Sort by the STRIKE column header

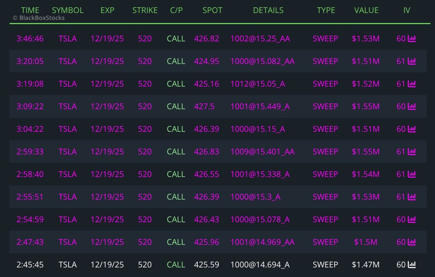[145, 10]
